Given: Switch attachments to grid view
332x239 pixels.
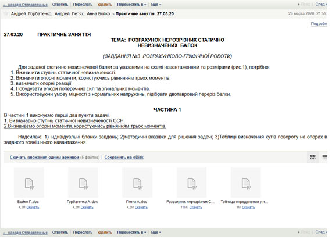Looking at the screenshot, I should [313, 157].
